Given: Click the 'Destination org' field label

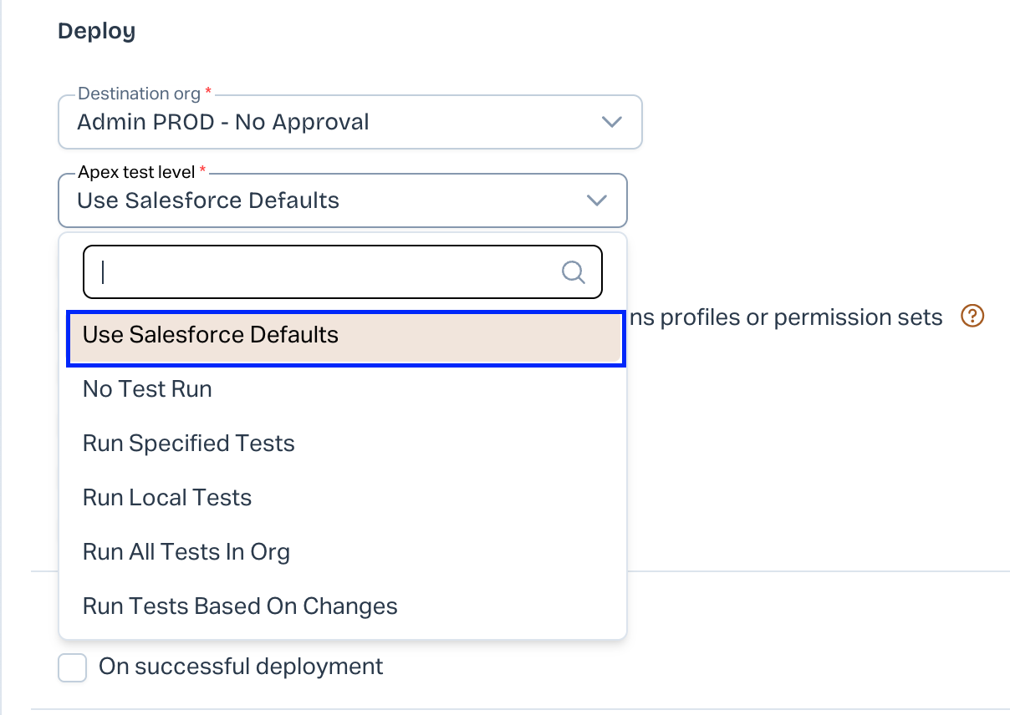Looking at the screenshot, I should tap(139, 94).
